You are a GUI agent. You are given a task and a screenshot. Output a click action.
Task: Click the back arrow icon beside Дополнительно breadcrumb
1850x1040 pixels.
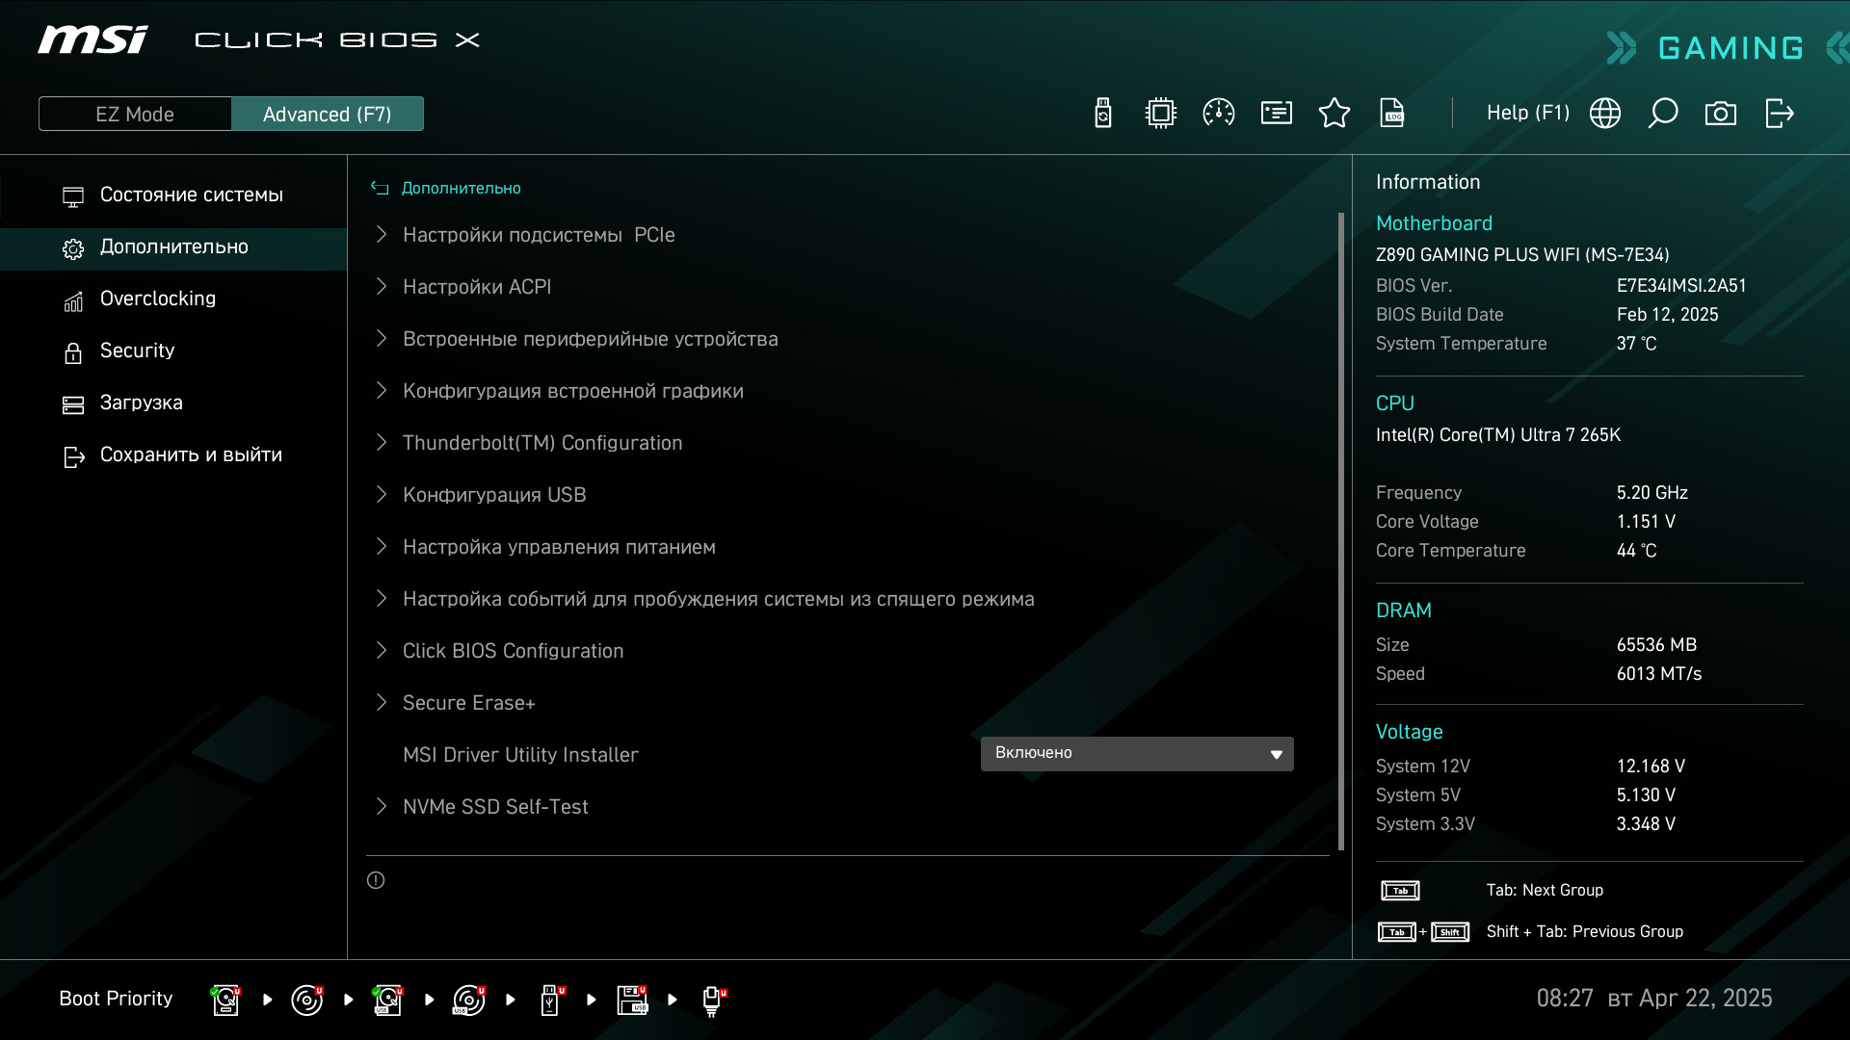coord(380,189)
